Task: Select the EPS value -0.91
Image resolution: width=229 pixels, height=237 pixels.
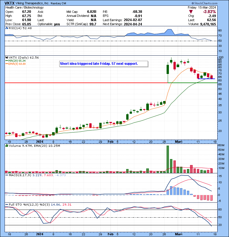Action: (138, 16)
